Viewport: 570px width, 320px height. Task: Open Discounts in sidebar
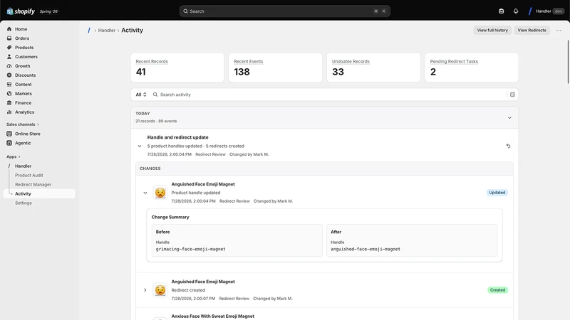(39, 75)
